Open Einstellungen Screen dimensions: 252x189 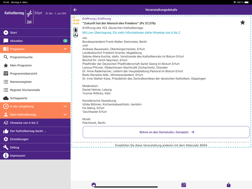(x=35, y=139)
